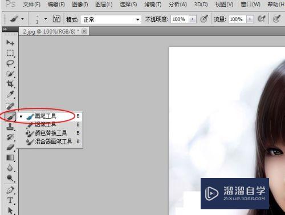Select the Lasso tool

pyautogui.click(x=10, y=63)
